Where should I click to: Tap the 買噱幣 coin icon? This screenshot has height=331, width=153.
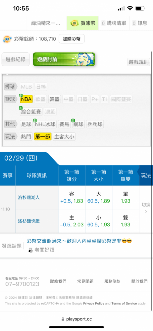tap(75, 23)
